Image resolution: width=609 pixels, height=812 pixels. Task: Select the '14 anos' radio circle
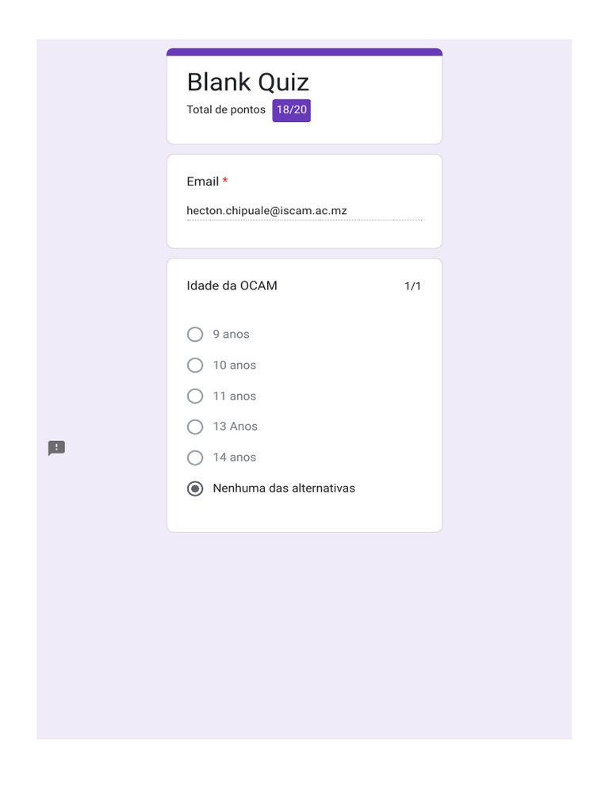pos(195,458)
